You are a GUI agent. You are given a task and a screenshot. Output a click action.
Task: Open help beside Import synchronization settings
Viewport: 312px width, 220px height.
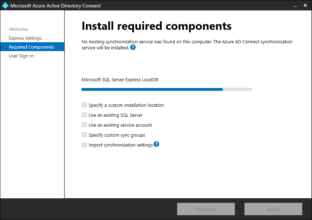[x=156, y=144]
